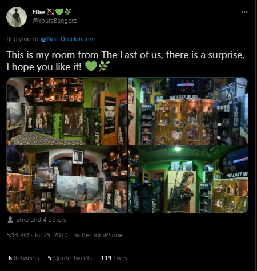Click the herb emoji in tweet text
Viewport: 257px width, 271px height.
coord(104,66)
